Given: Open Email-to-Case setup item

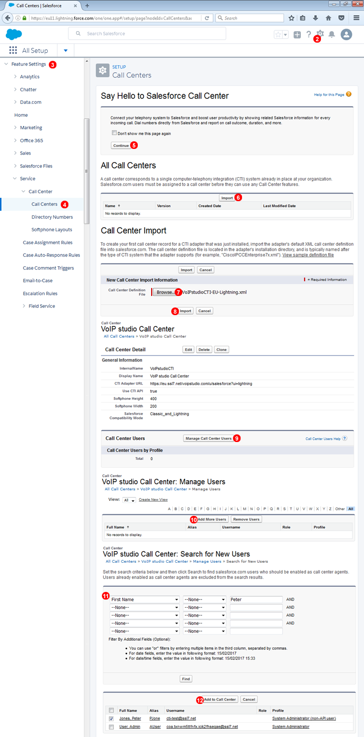Looking at the screenshot, I should pos(38,281).
